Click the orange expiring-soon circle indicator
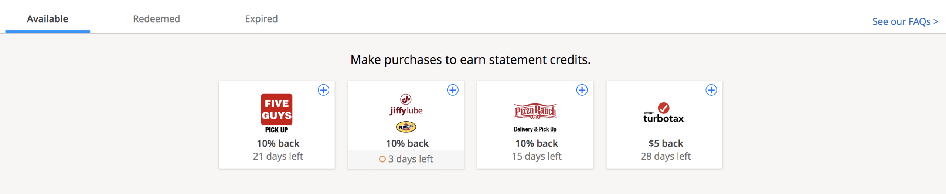 click(382, 159)
